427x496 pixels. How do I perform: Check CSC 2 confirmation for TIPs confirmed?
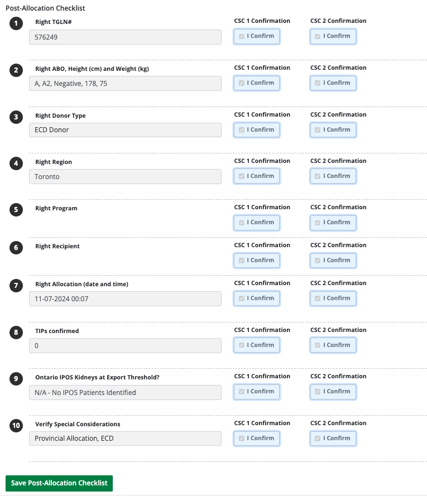coord(333,345)
